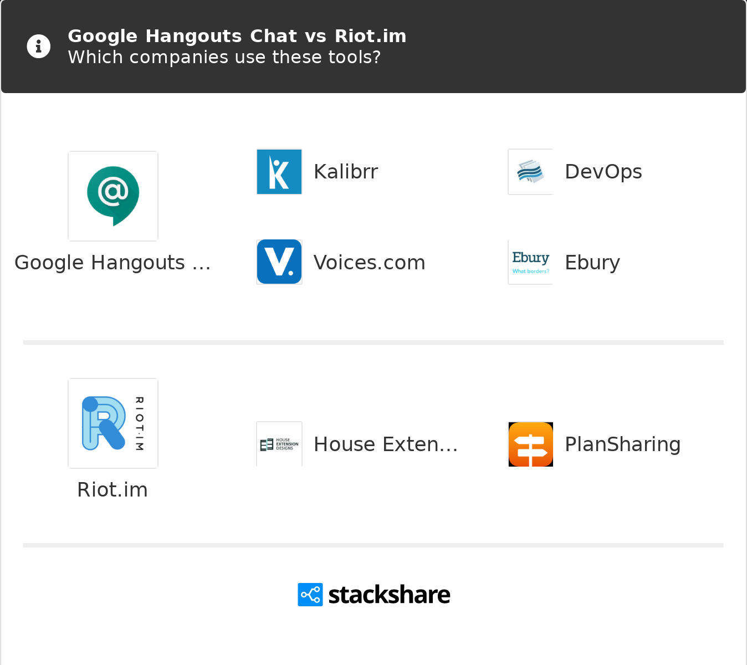Image resolution: width=747 pixels, height=665 pixels.
Task: Click the PlanSharing orange signpost icon
Action: (530, 444)
